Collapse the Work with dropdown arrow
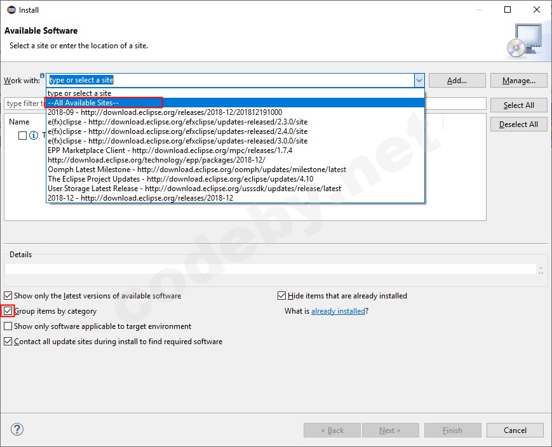This screenshot has width=552, height=447. [x=419, y=80]
